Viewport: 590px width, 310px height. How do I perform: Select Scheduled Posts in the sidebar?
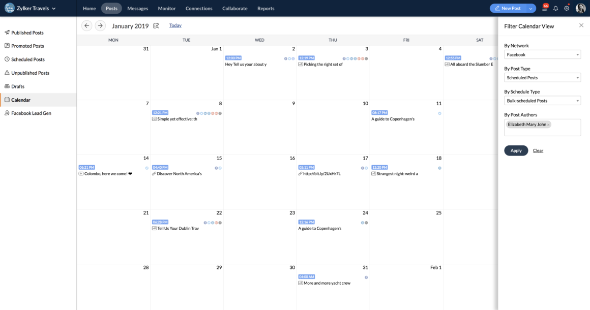click(28, 59)
